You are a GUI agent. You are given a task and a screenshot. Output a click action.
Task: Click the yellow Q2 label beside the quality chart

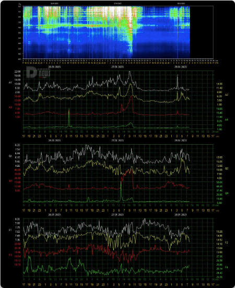coord(227,168)
